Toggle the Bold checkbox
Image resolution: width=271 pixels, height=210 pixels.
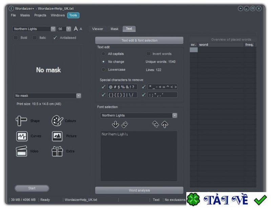click(x=16, y=38)
